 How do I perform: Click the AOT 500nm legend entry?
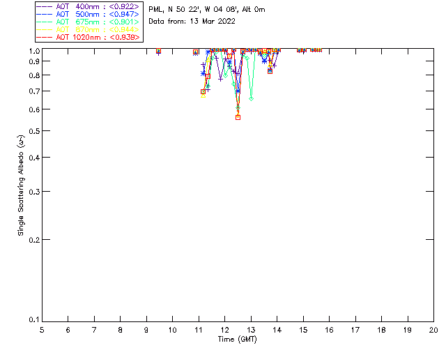pyautogui.click(x=88, y=14)
